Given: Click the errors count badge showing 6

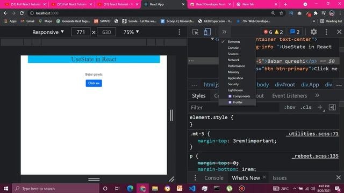Looking at the screenshot, I should 268,32.
